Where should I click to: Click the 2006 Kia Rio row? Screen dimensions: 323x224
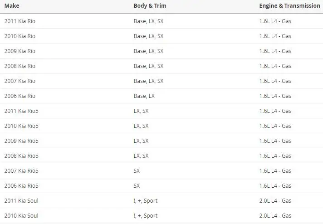pyautogui.click(x=161, y=96)
